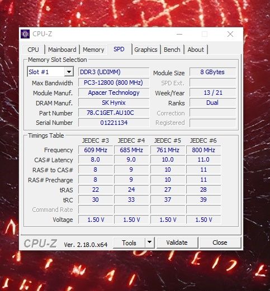Open the Bench tab
This screenshot has width=270, height=291.
point(172,50)
